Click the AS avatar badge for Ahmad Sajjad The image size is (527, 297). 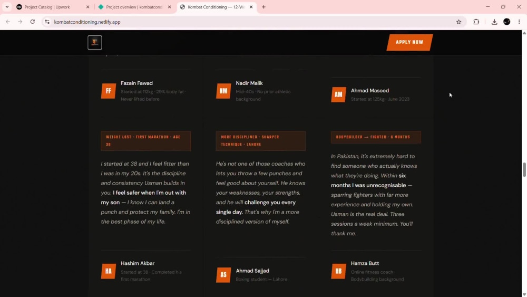223,275
